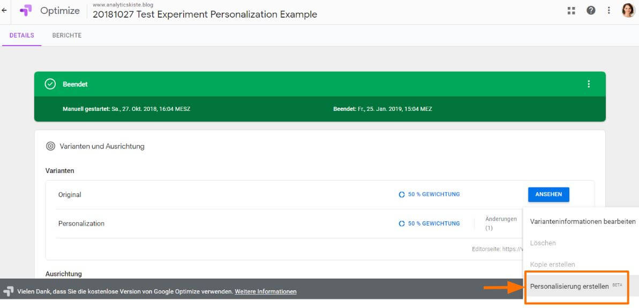Viewport: 639px width, 308px height.
Task: Switch to the DETAILS tab
Action: pos(21,35)
